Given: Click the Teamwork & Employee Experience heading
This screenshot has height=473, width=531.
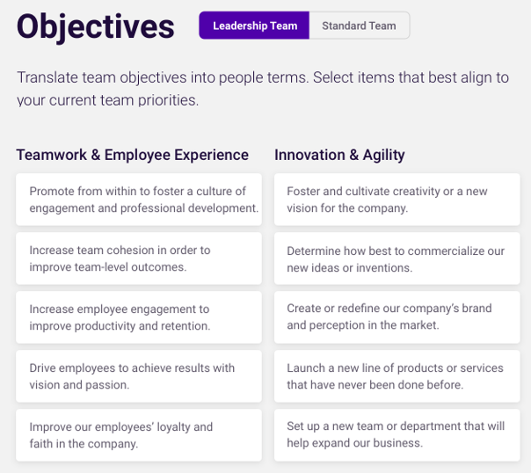Looking at the screenshot, I should [x=133, y=155].
